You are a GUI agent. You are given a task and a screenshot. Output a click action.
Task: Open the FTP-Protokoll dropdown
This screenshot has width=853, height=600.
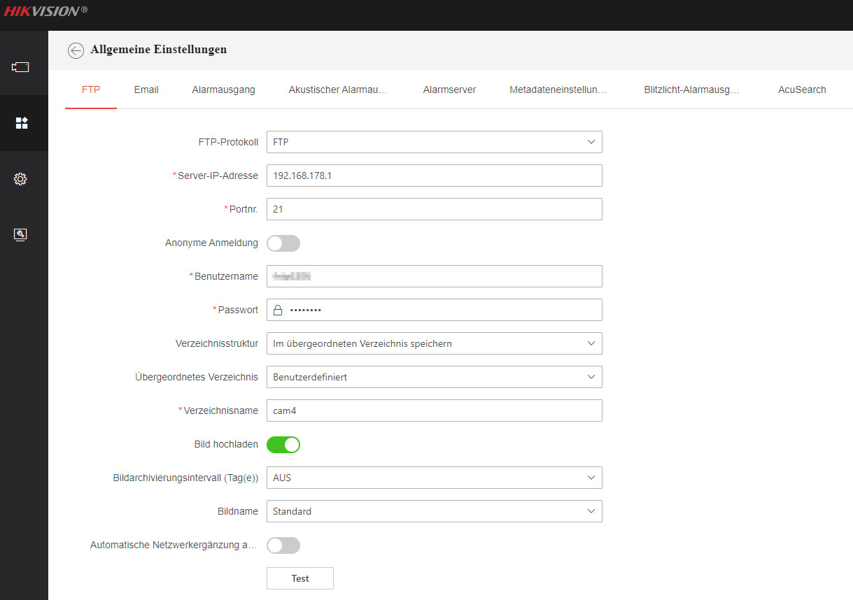click(434, 142)
